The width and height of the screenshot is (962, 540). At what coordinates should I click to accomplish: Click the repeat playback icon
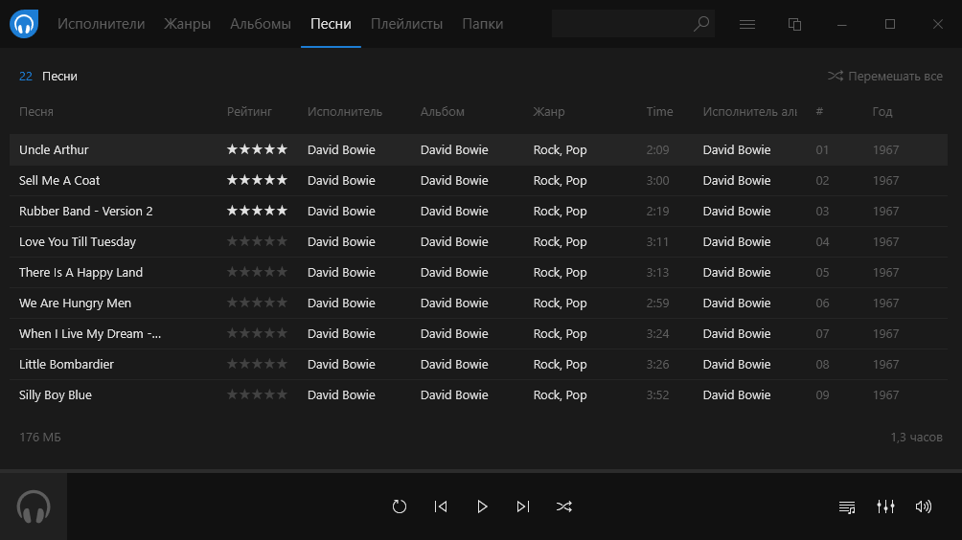pyautogui.click(x=400, y=506)
